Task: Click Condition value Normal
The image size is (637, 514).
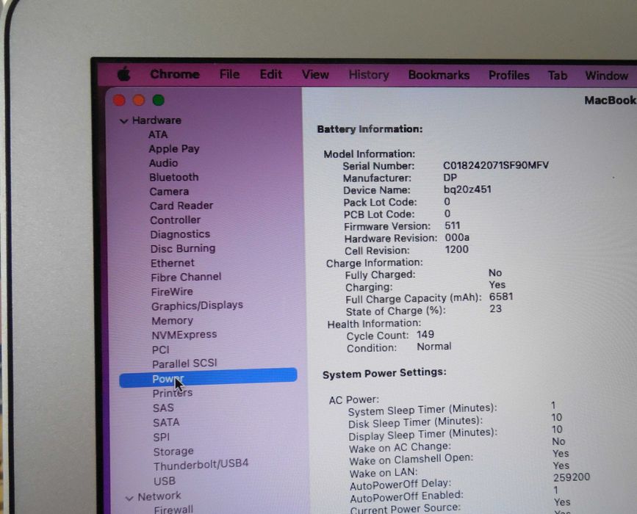Action: tap(434, 347)
